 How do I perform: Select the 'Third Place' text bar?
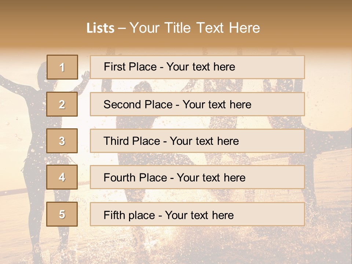tap(197, 141)
